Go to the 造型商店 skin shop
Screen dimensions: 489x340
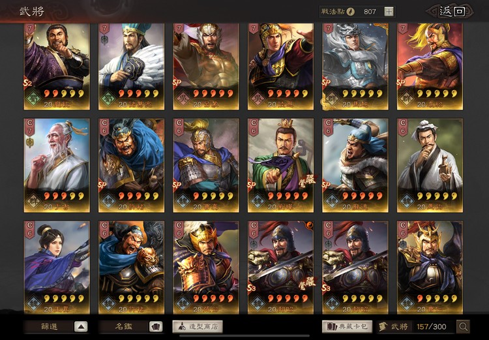[198, 326]
